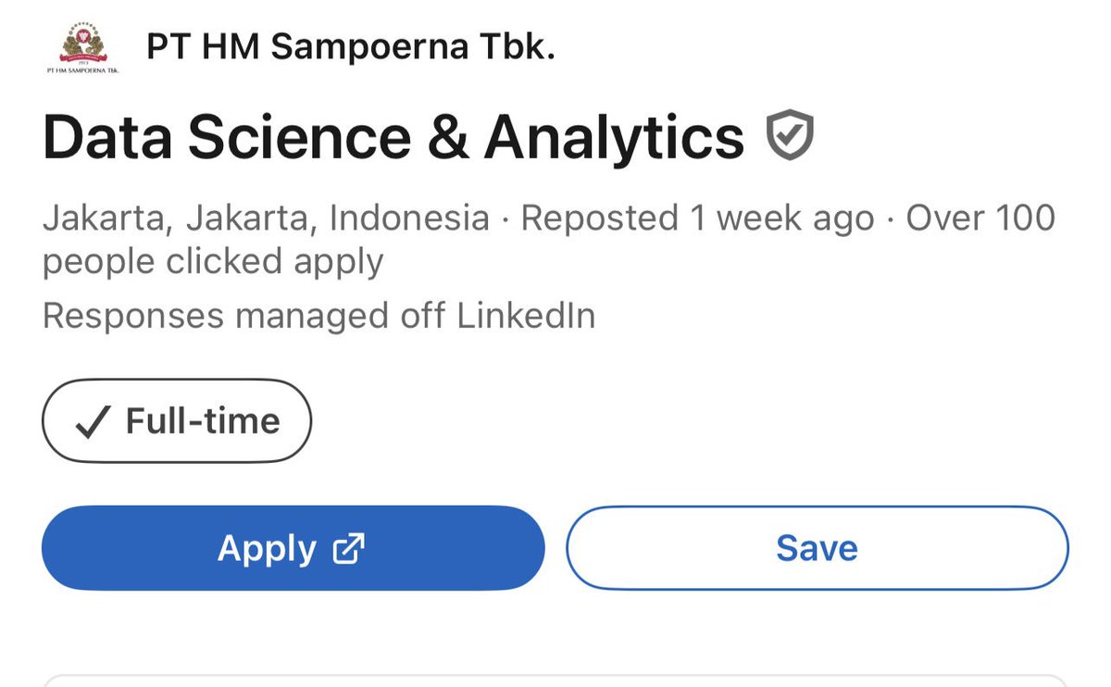Tap the word "Data" in the heading
Image resolution: width=1111 pixels, height=687 pixels.
pos(107,137)
